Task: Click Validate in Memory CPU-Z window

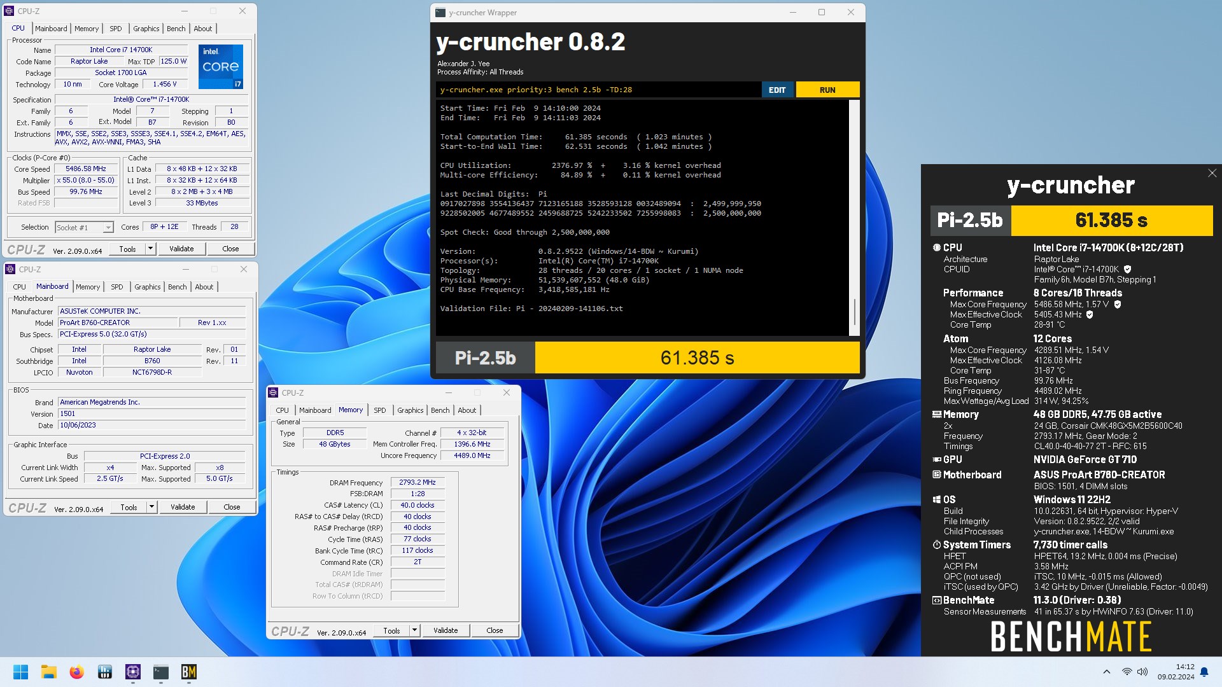Action: click(x=446, y=630)
